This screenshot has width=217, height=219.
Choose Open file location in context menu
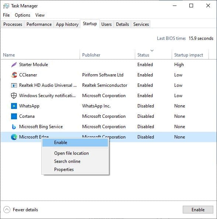(x=75, y=153)
